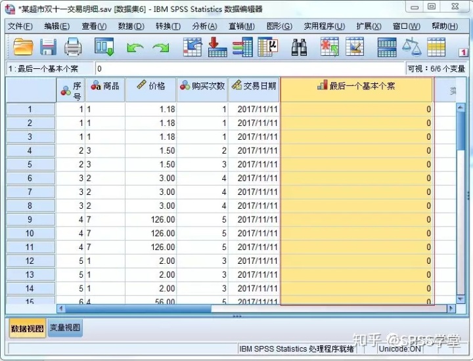Viewport: 473px width, 361px height.
Task: Recall recently used dialogs icon
Action: point(104,47)
